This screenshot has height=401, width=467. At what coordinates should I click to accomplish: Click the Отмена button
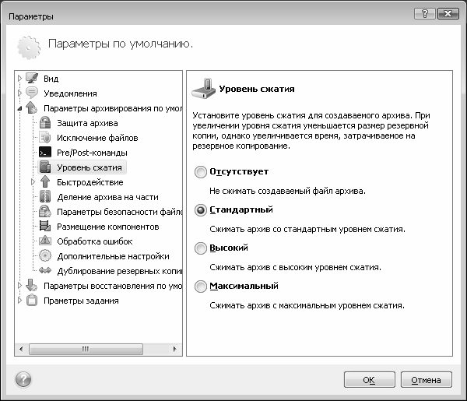(x=427, y=380)
